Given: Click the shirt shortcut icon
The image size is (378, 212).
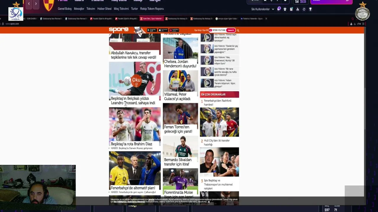Looking at the screenshot, I should point(285,9).
